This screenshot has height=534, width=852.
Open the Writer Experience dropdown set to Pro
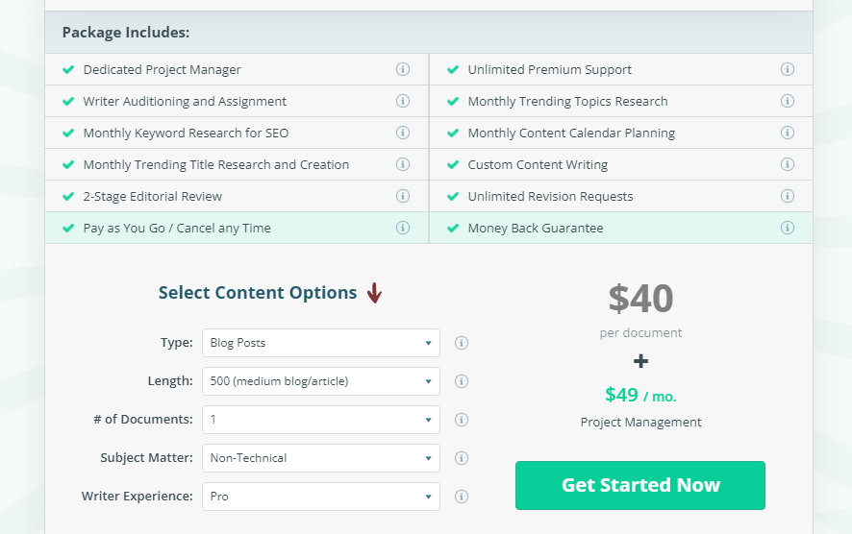click(321, 497)
